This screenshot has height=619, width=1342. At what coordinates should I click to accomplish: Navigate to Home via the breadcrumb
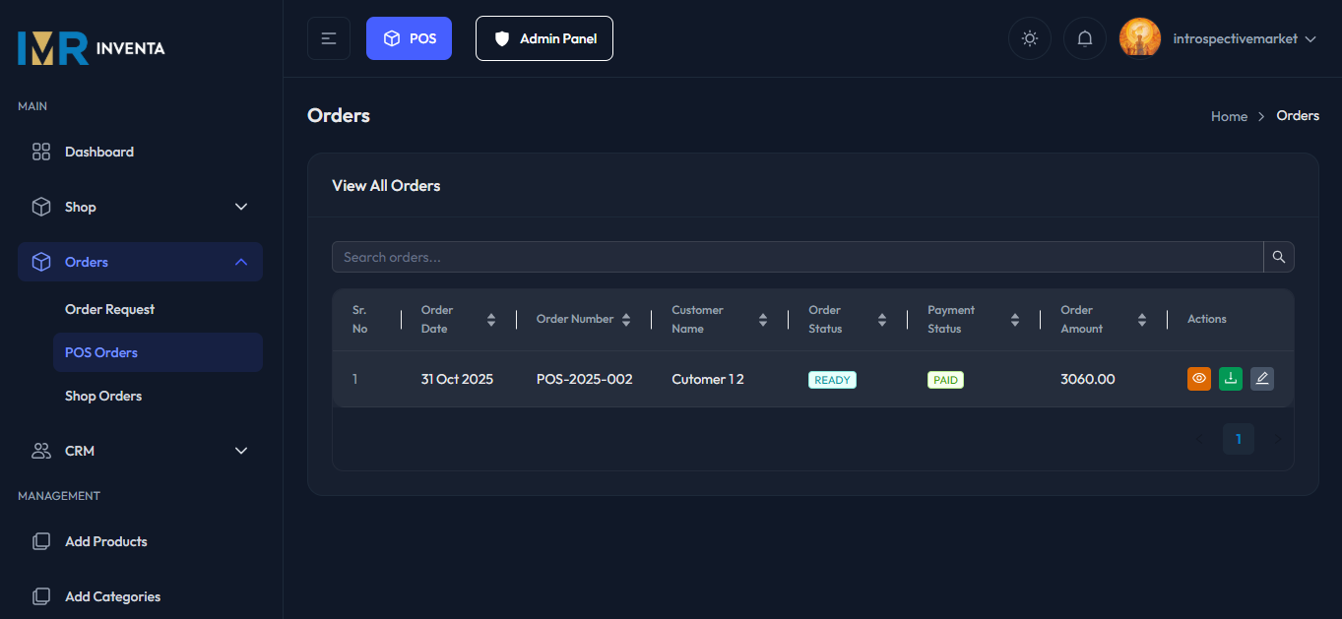click(x=1229, y=115)
